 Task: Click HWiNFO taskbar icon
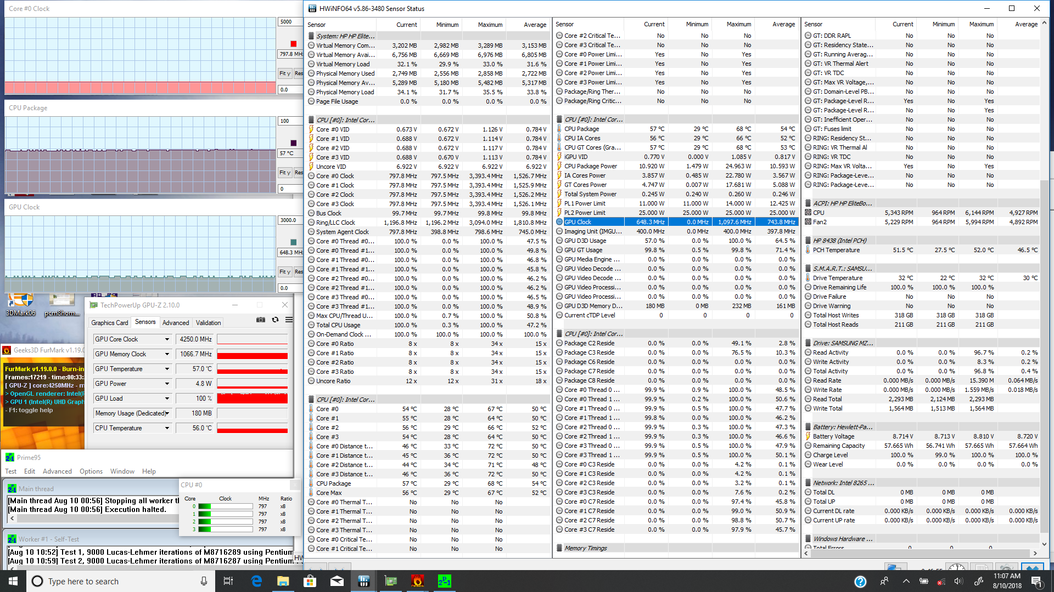point(363,581)
